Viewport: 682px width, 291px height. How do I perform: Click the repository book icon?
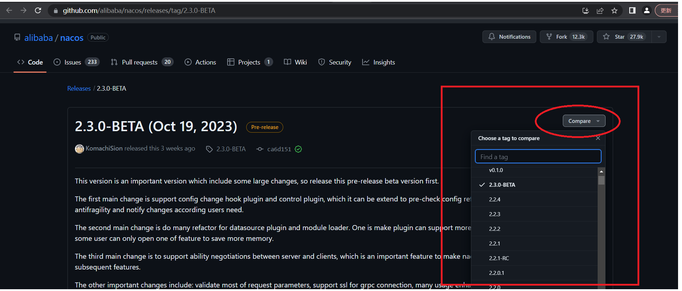click(x=17, y=37)
